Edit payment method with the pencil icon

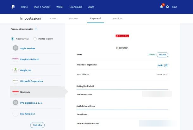(166, 65)
